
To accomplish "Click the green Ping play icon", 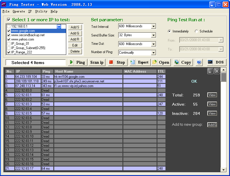I will (x=71, y=62).
